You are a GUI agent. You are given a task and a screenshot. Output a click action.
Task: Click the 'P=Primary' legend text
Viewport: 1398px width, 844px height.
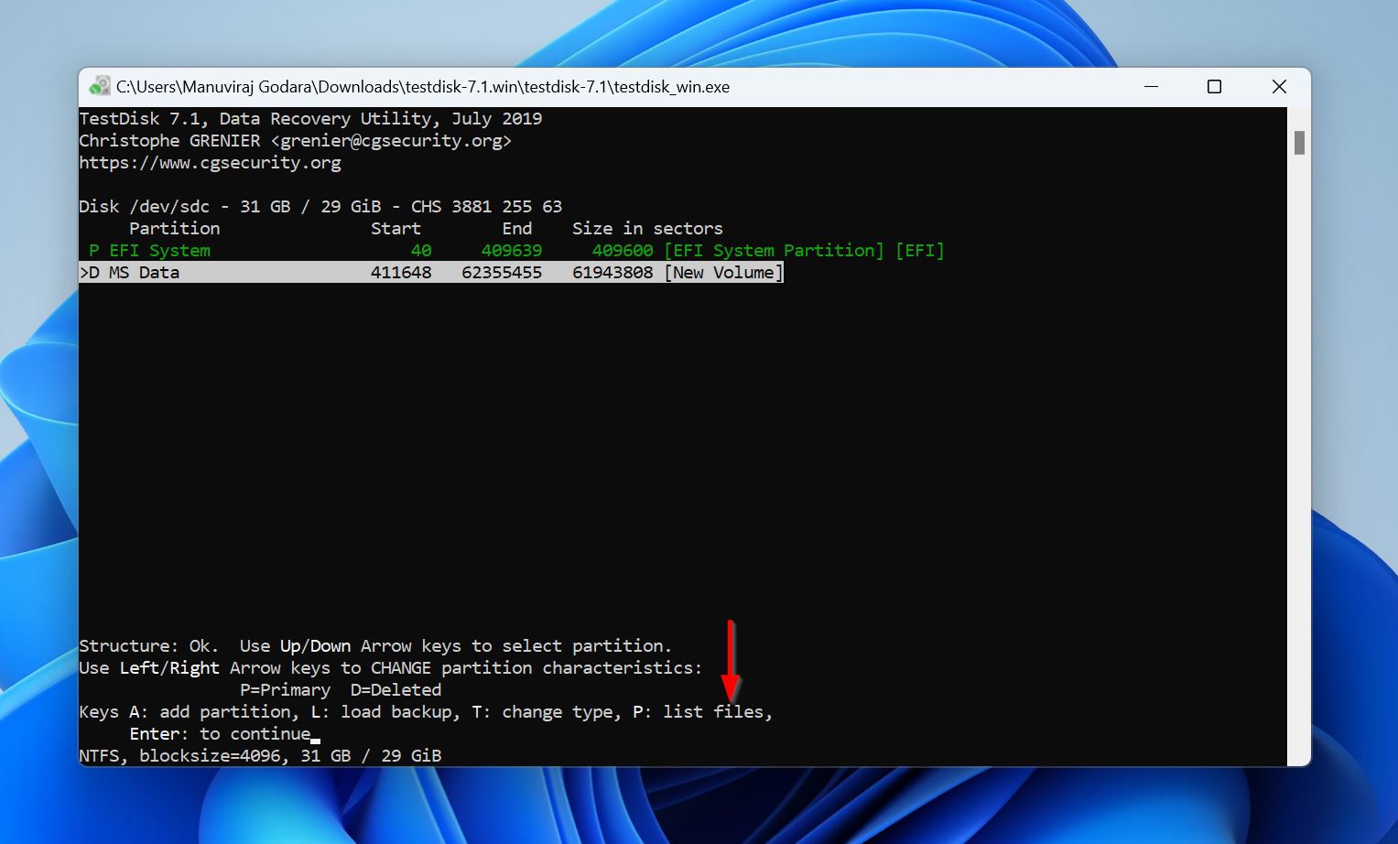(x=285, y=690)
